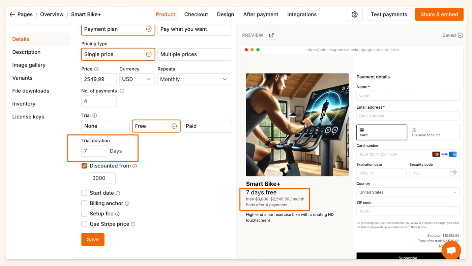Enable the Start date checkbox
The height and width of the screenshot is (266, 472).
[84, 193]
